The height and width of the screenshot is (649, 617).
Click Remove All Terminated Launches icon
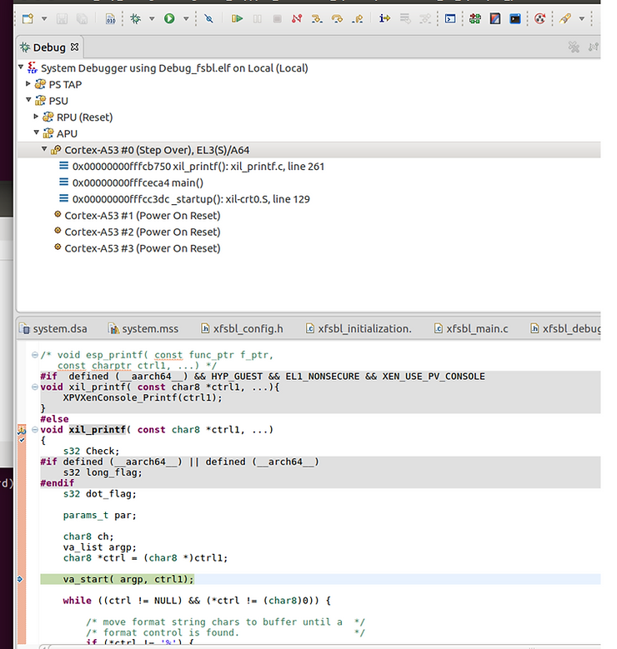tap(574, 47)
